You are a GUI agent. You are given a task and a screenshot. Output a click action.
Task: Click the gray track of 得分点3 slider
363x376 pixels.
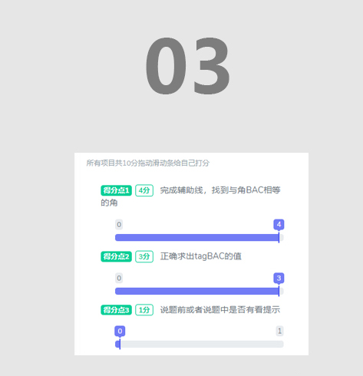pos(200,345)
